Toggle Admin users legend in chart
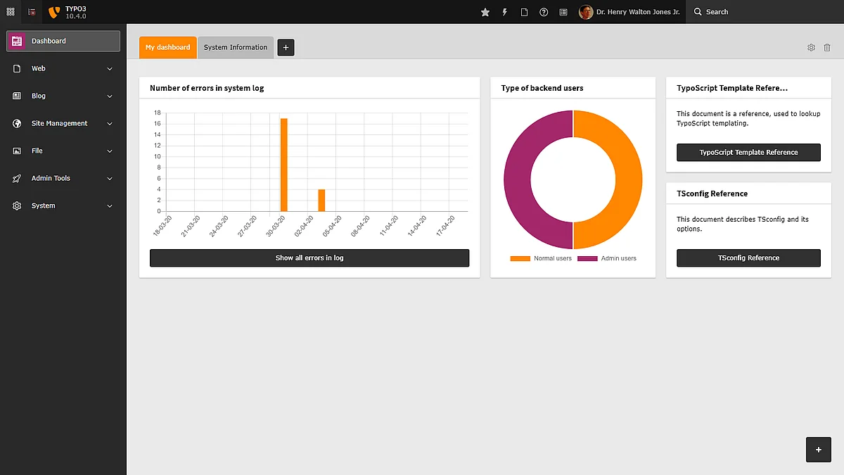This screenshot has width=844, height=475. click(x=607, y=258)
